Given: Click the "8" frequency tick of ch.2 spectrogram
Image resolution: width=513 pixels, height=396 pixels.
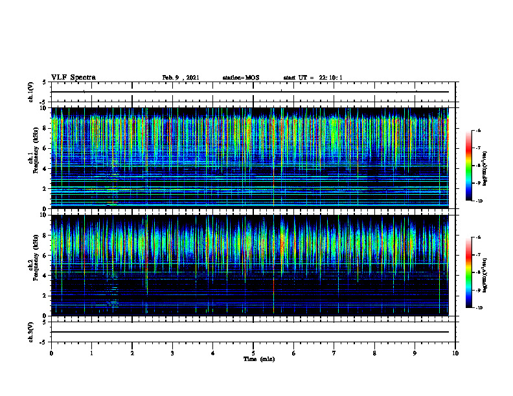Looking at the screenshot, I should click(x=45, y=236).
